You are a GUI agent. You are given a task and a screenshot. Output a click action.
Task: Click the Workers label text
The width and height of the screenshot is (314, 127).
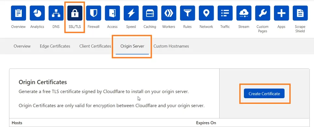pos(169,27)
